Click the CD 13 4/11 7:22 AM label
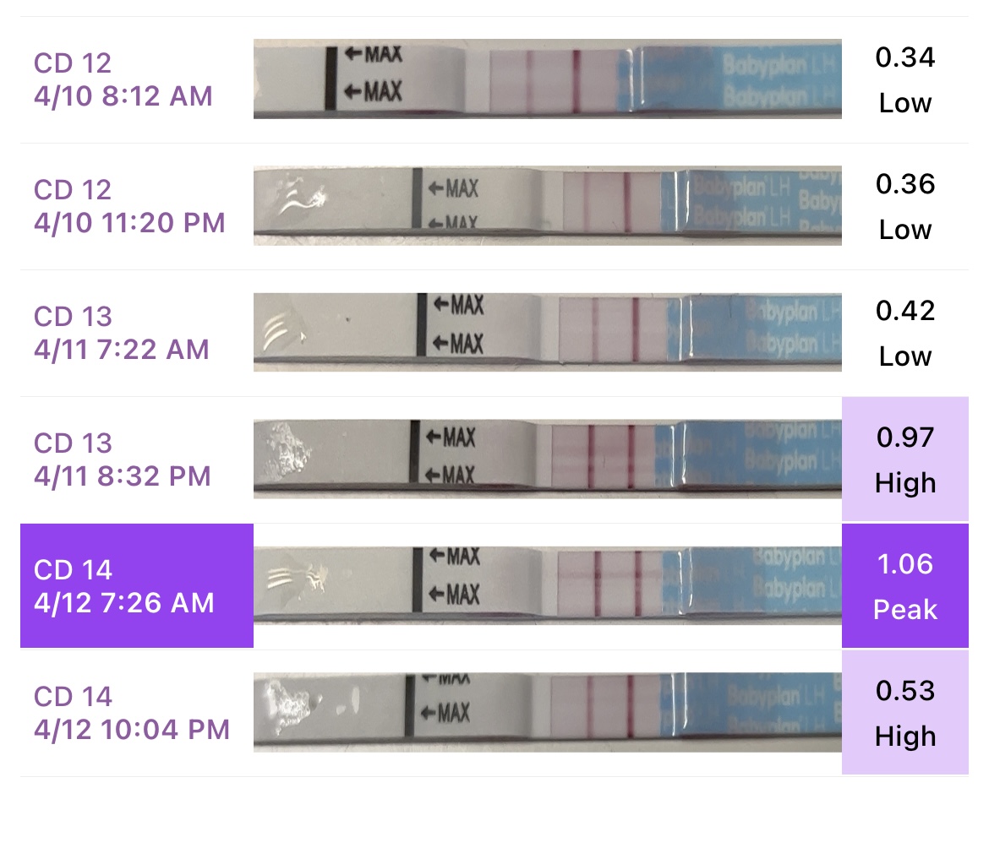 click(121, 333)
